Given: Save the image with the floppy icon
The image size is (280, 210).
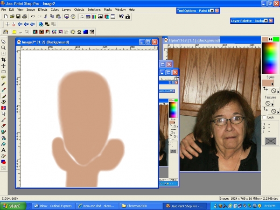Looking at the screenshot, I should pos(18,17).
